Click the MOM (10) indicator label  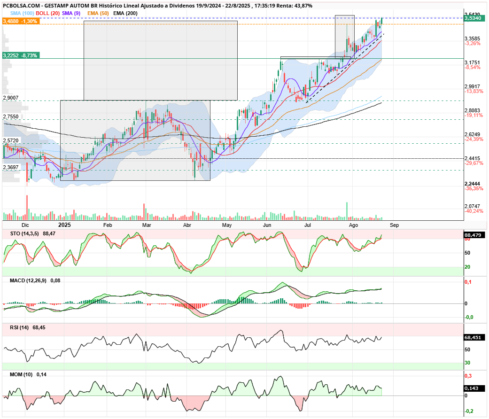click(x=21, y=374)
